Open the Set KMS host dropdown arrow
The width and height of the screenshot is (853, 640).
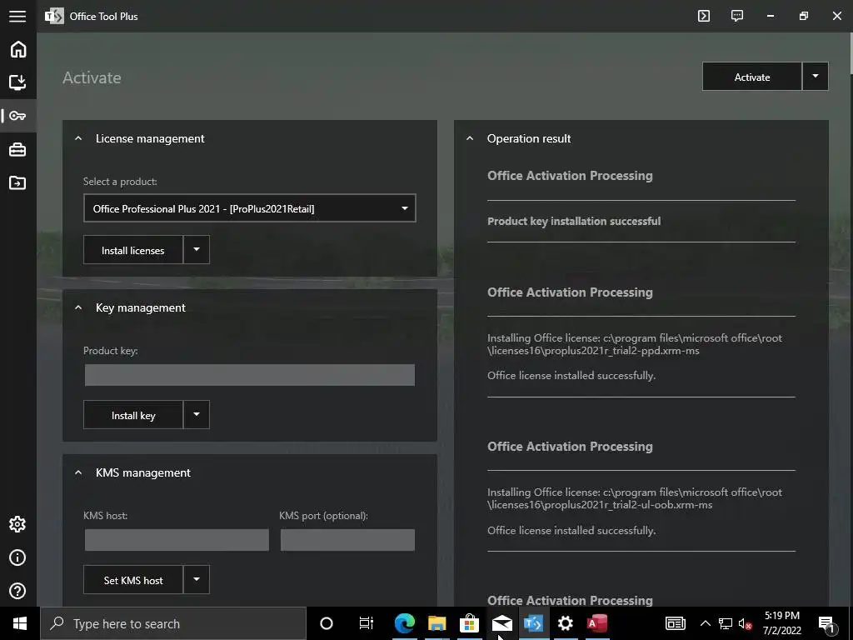click(x=197, y=580)
